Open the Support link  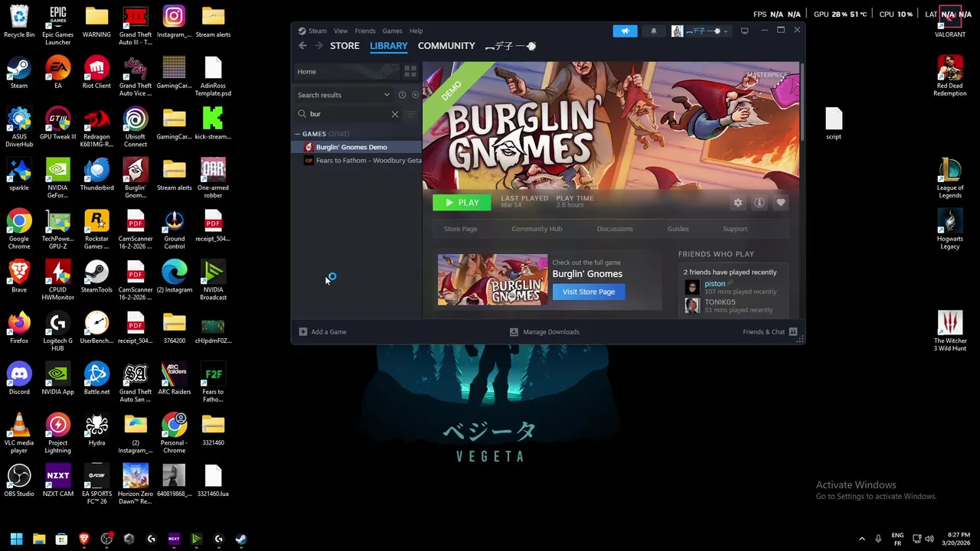(735, 229)
